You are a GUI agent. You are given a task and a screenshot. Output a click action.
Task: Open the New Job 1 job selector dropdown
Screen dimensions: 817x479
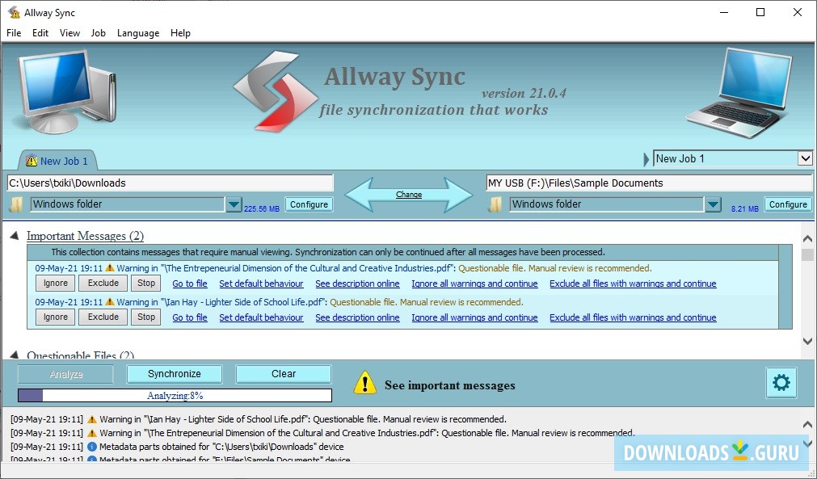[x=805, y=158]
